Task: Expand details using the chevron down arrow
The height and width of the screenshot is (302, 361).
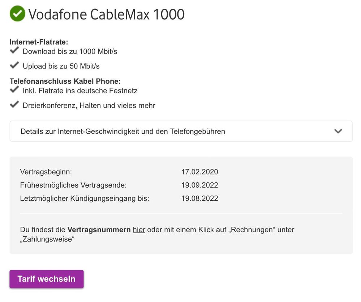Action: tap(338, 131)
